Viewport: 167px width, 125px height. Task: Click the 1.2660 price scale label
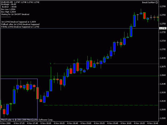click(163, 75)
